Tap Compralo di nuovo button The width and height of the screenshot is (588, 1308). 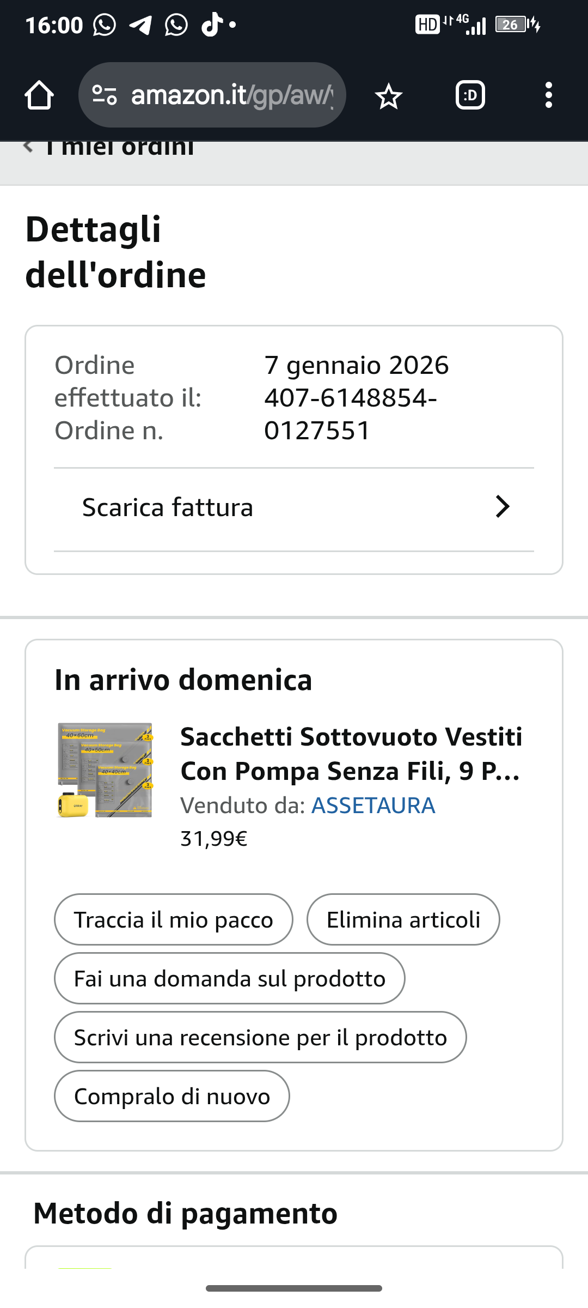[172, 1096]
